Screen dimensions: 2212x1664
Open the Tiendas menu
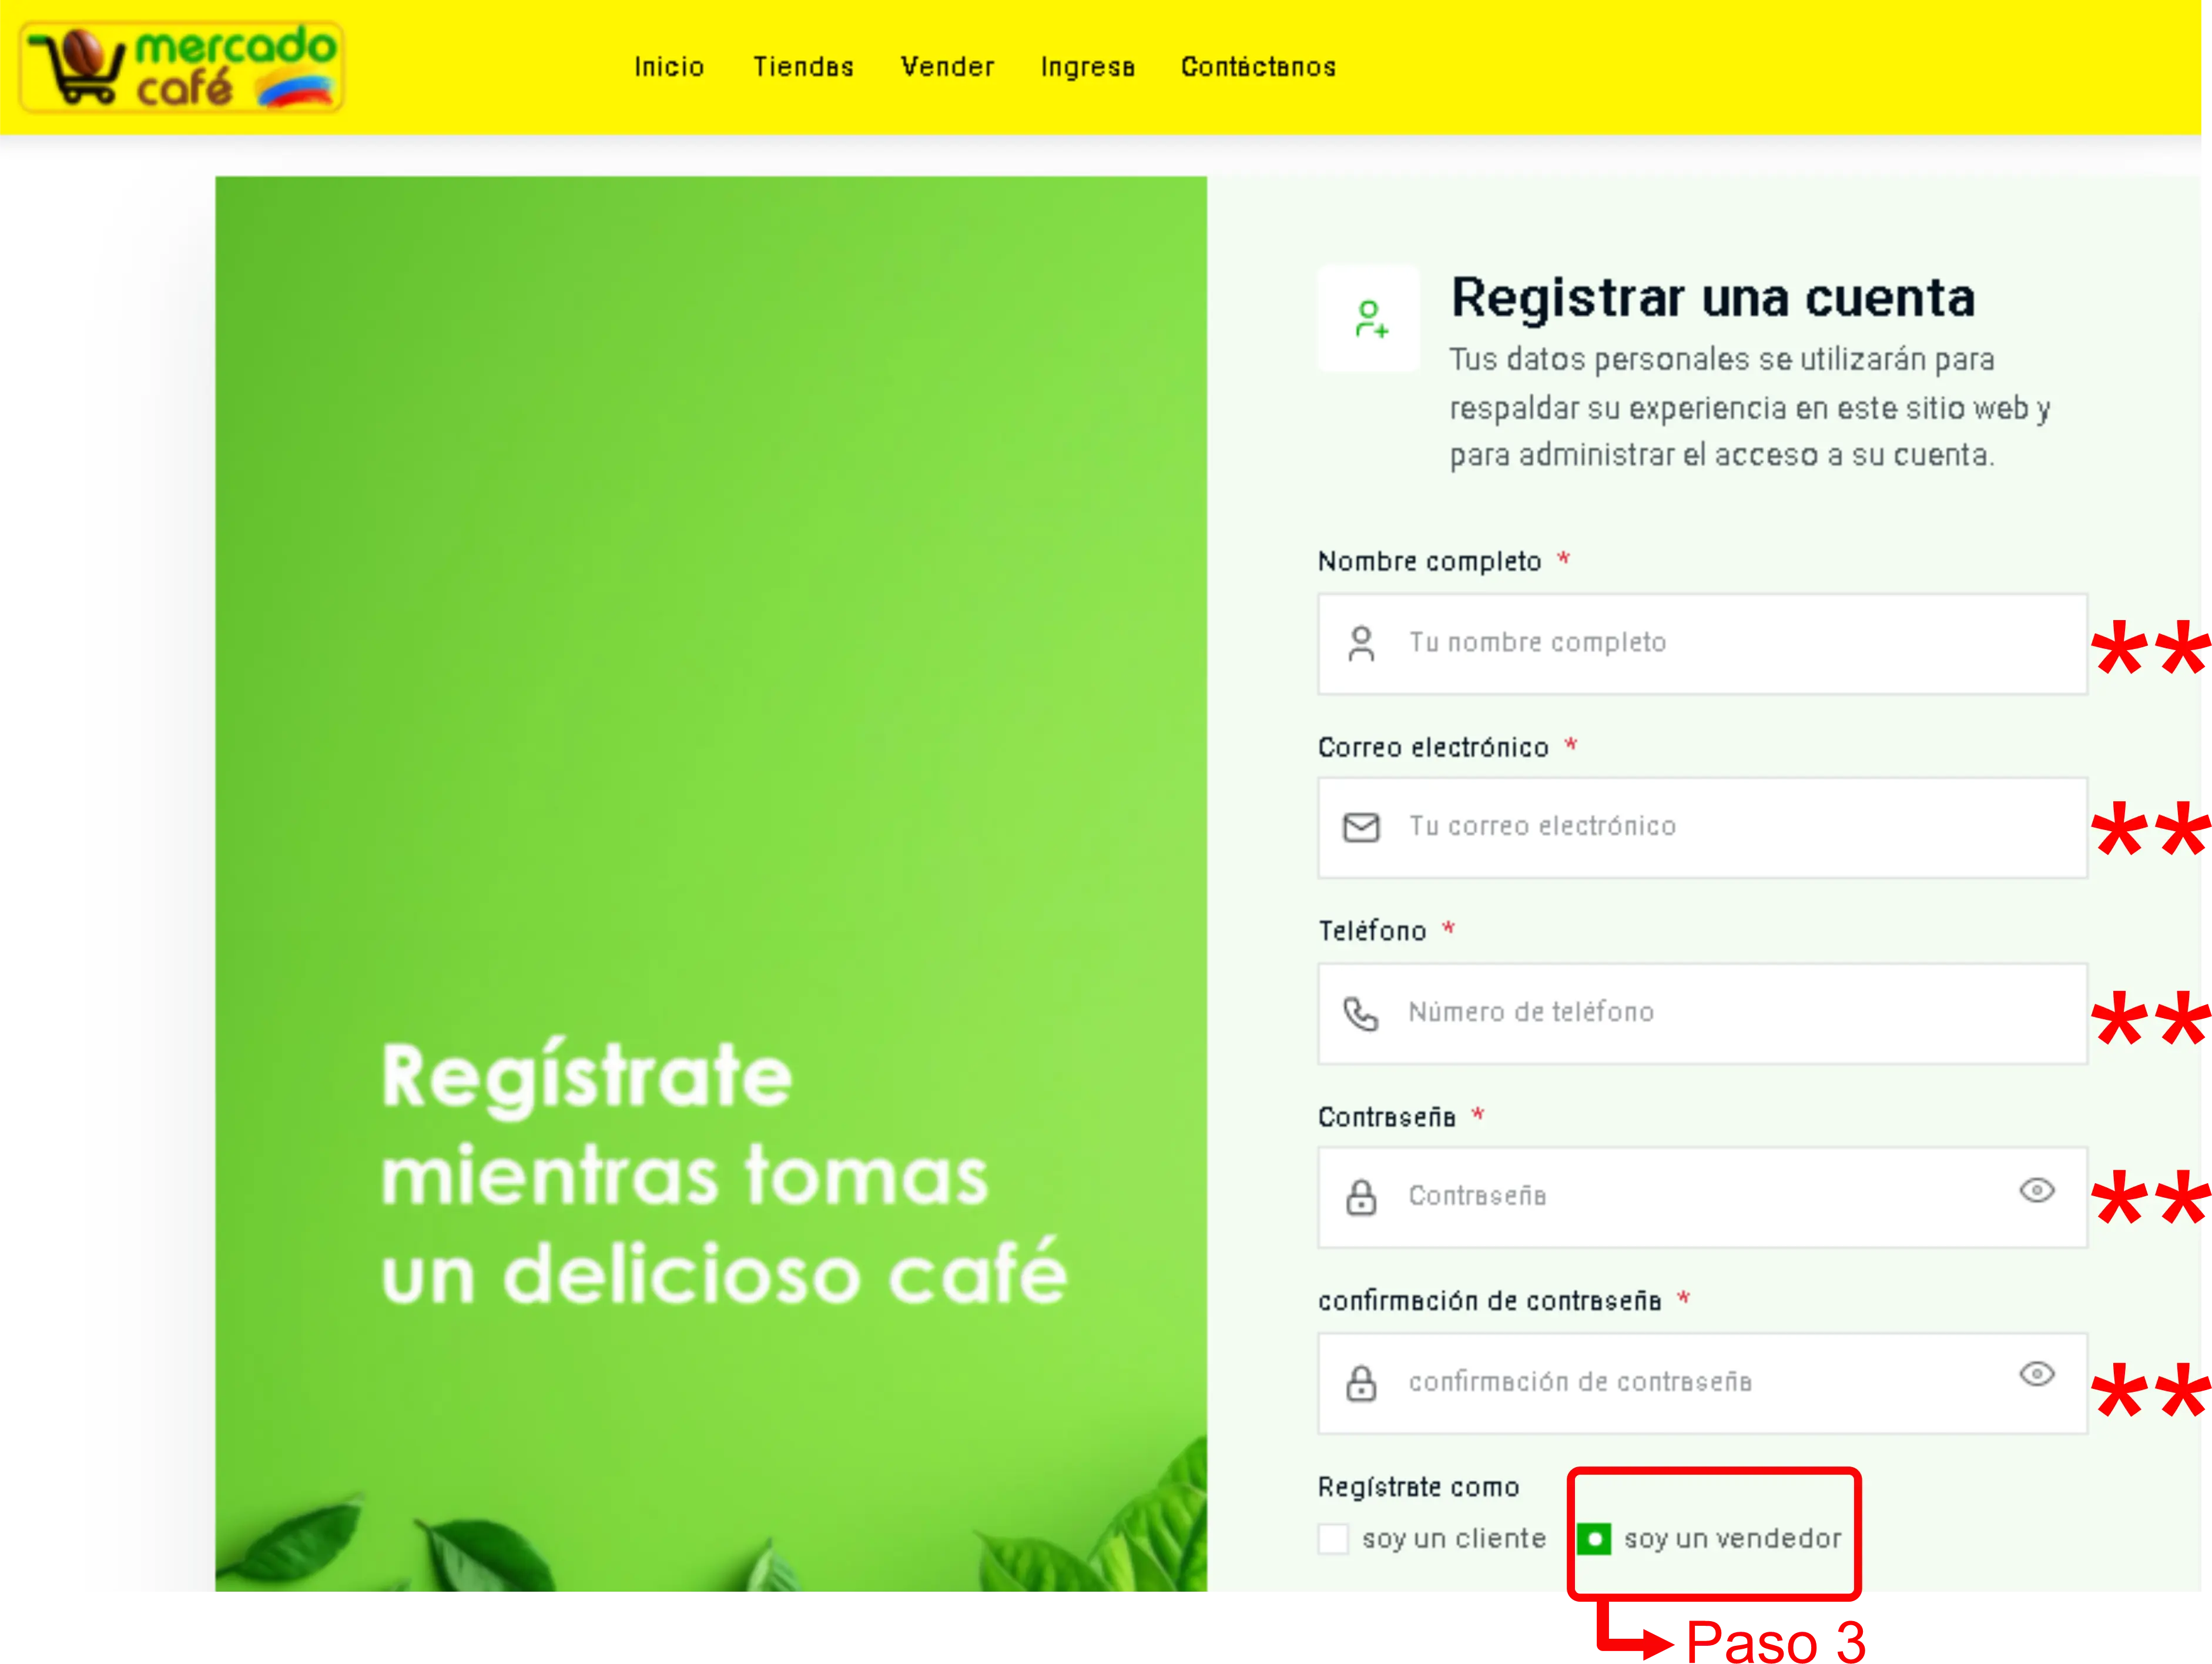(x=804, y=67)
